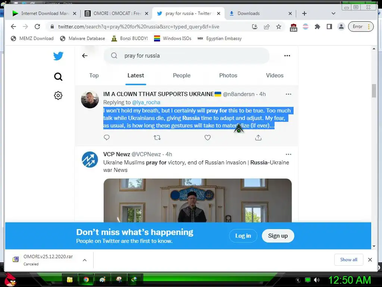Viewport: 382px width, 287px height.
Task: Click the Error update button
Action: [361, 27]
